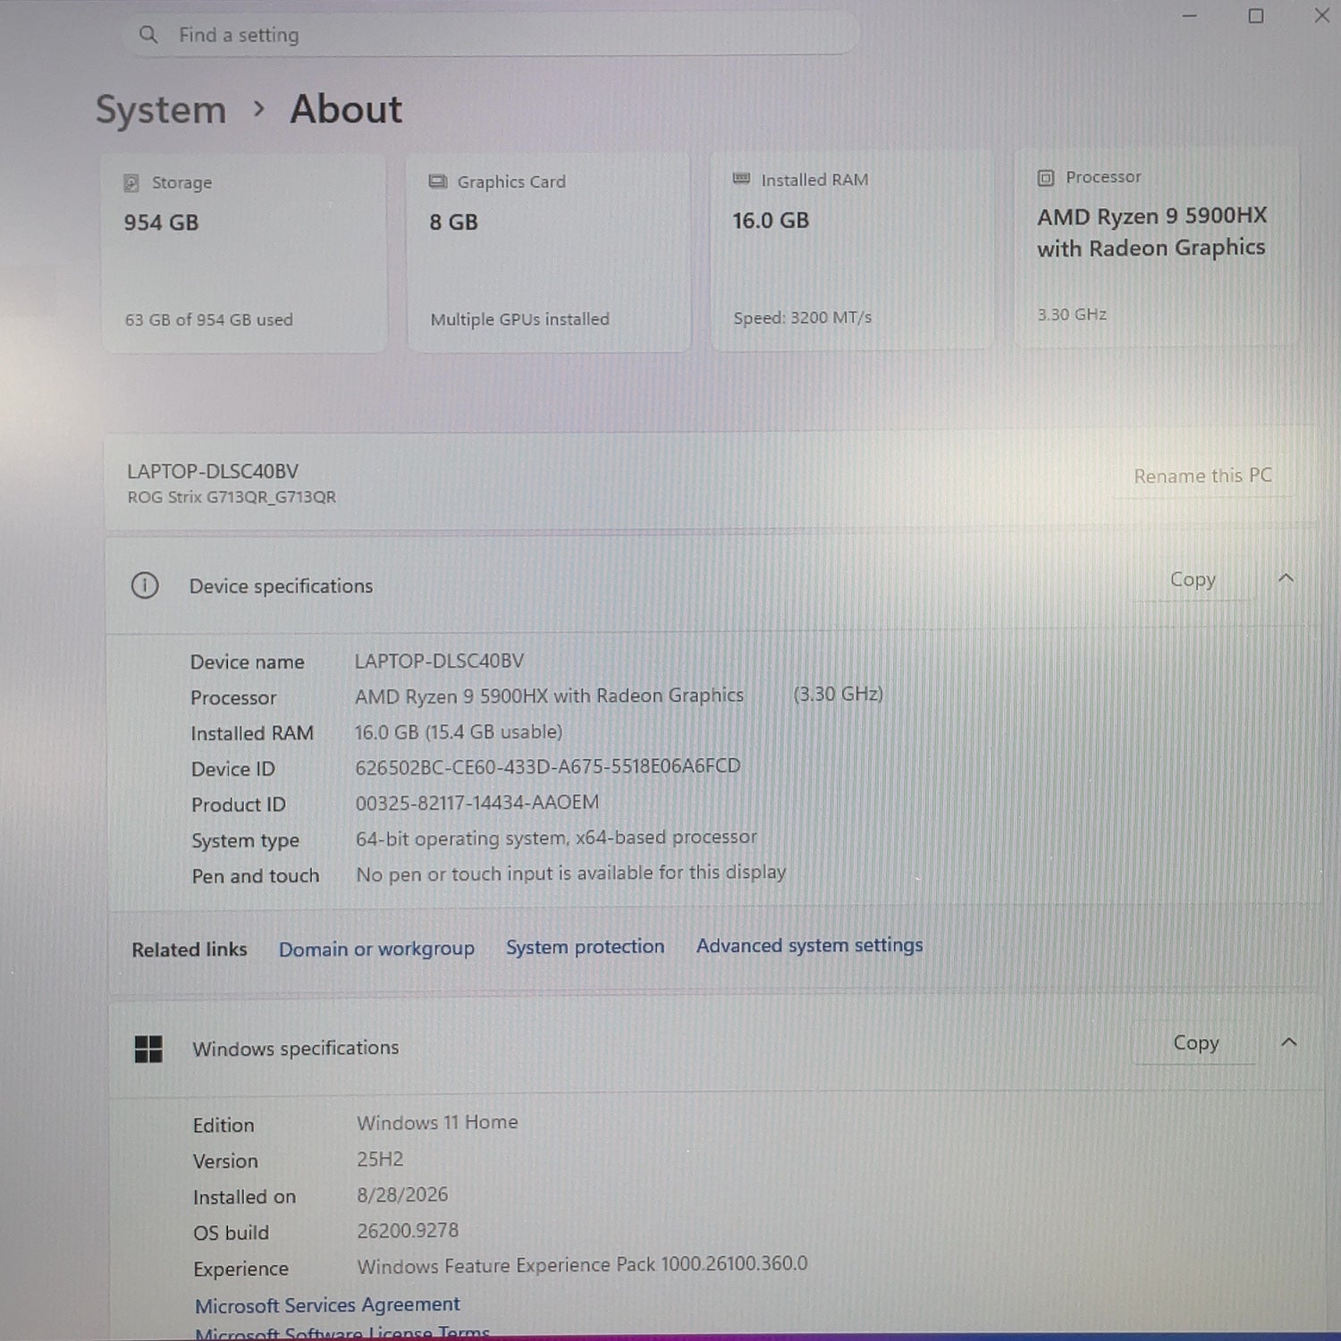Open System protection link
Image resolution: width=1341 pixels, height=1341 pixels.
[586, 947]
